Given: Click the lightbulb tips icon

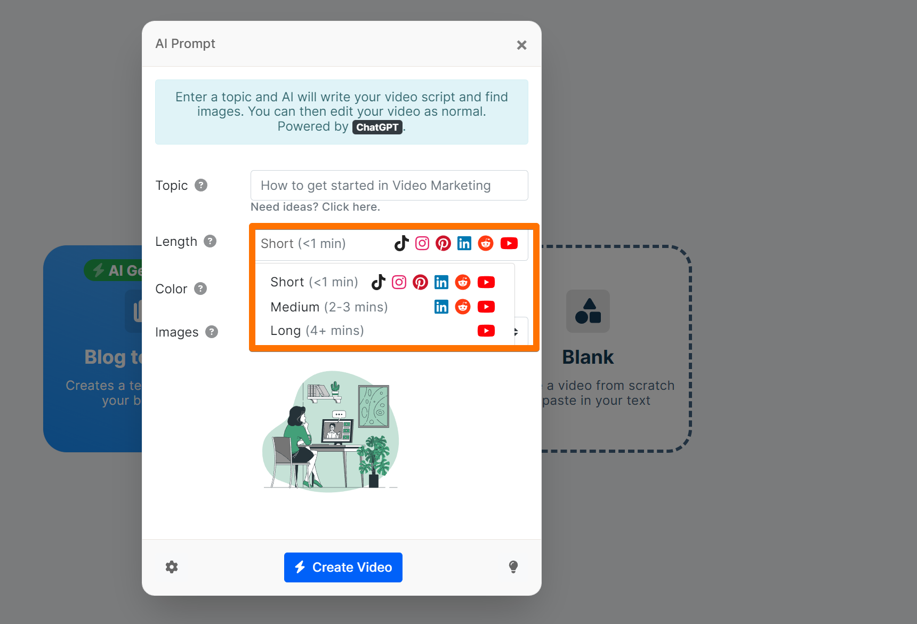Looking at the screenshot, I should (513, 567).
